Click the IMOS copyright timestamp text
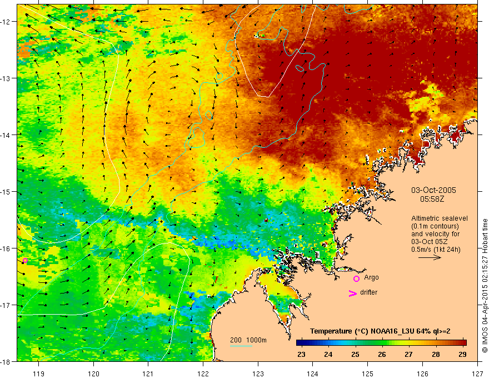489x378 pixels. click(485, 286)
